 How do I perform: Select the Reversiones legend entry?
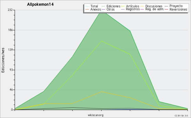pyautogui.click(x=176, y=9)
